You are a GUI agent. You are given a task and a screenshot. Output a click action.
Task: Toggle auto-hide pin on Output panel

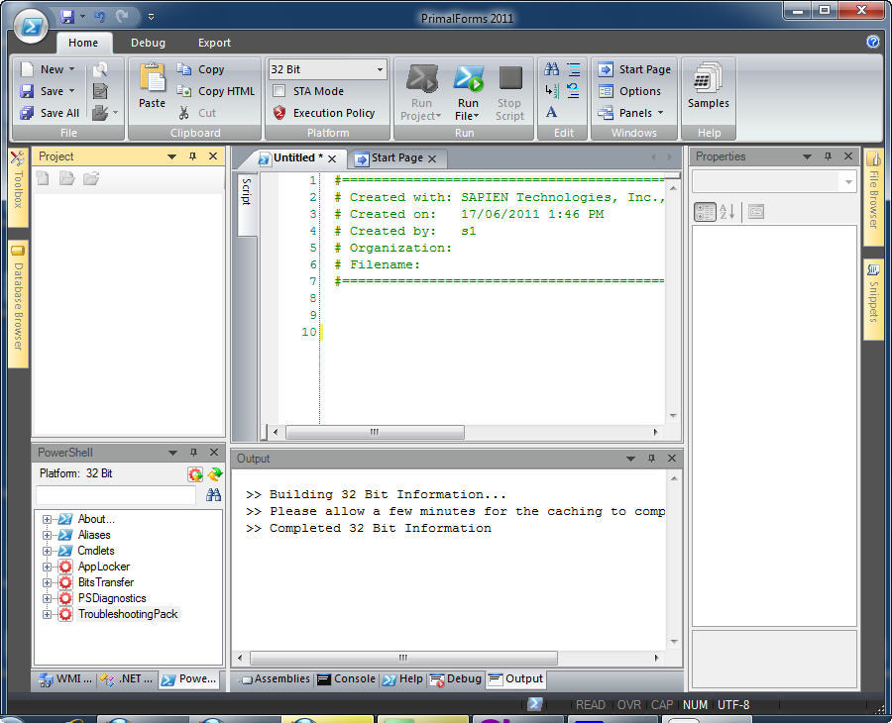(x=651, y=459)
